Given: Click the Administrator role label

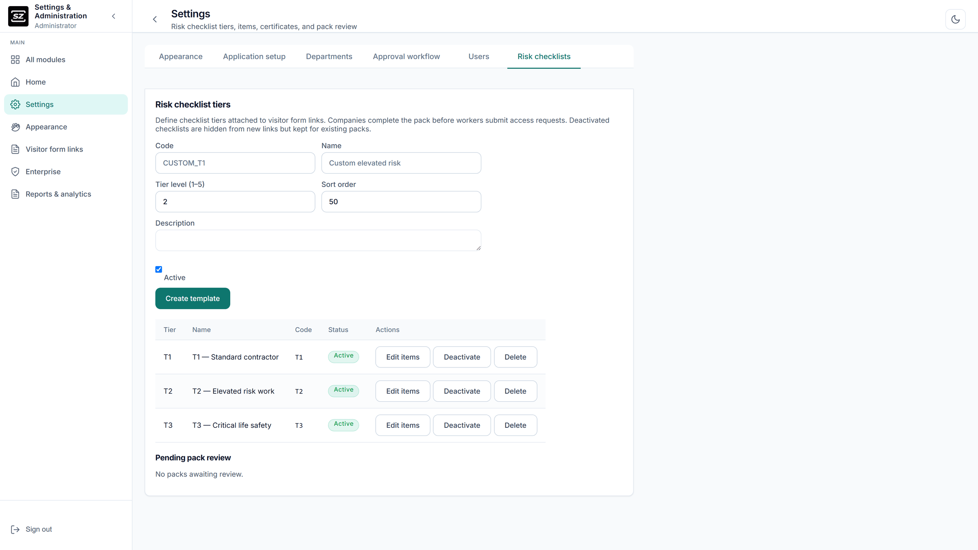Looking at the screenshot, I should pyautogui.click(x=55, y=26).
